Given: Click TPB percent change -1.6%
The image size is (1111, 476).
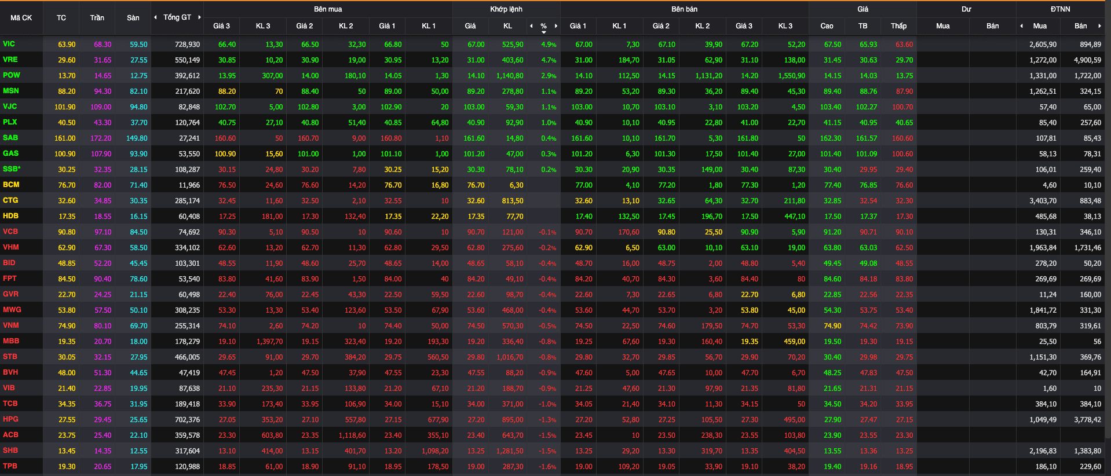Looking at the screenshot, I should click(548, 467).
